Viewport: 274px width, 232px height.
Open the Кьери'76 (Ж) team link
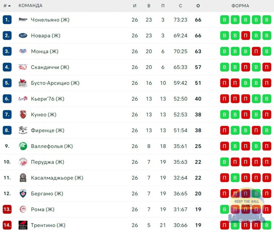tap(47, 99)
